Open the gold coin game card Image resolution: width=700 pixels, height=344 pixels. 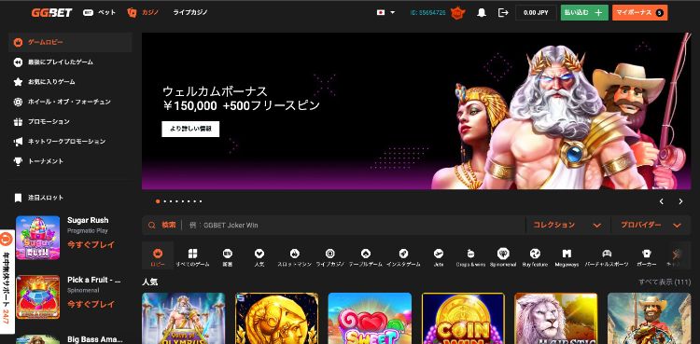[277, 318]
